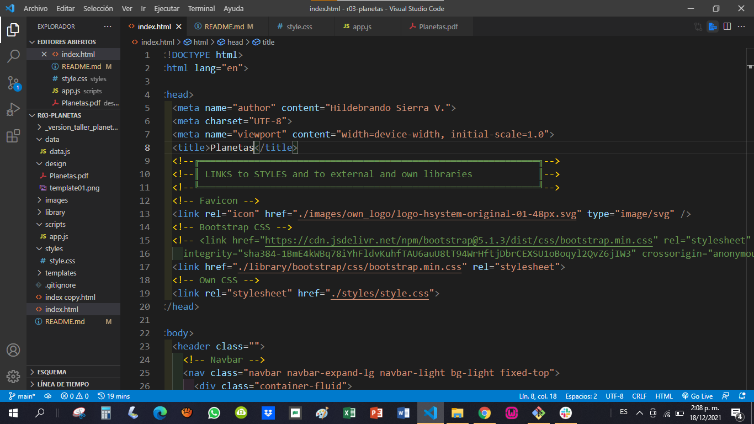Open the Search view in the Activity Bar
Viewport: 754px width, 424px height.
[x=13, y=56]
